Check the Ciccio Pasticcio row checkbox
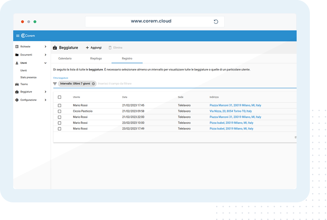The width and height of the screenshot is (327, 220). pos(59,111)
